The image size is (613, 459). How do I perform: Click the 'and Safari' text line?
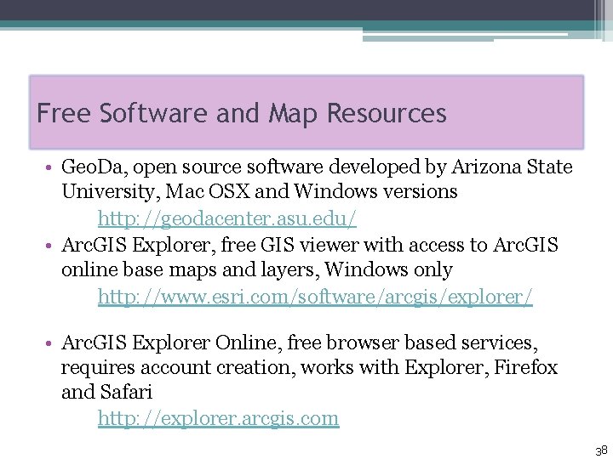tap(106, 392)
